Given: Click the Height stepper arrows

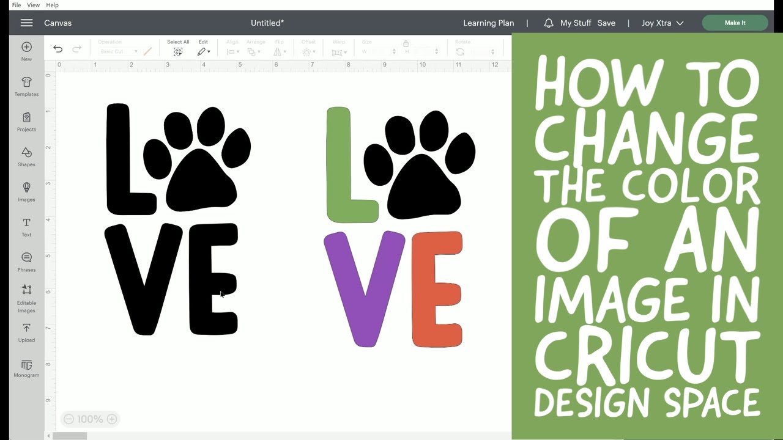Looking at the screenshot, I should click(436, 52).
